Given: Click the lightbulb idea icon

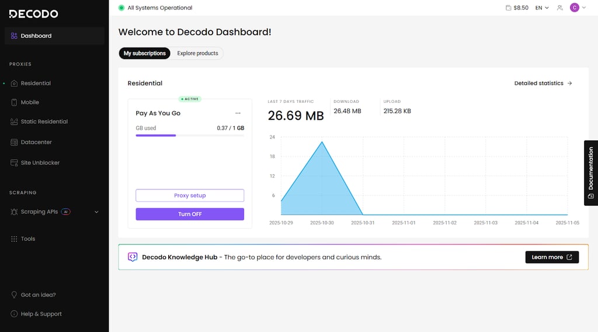Looking at the screenshot, I should (x=14, y=295).
